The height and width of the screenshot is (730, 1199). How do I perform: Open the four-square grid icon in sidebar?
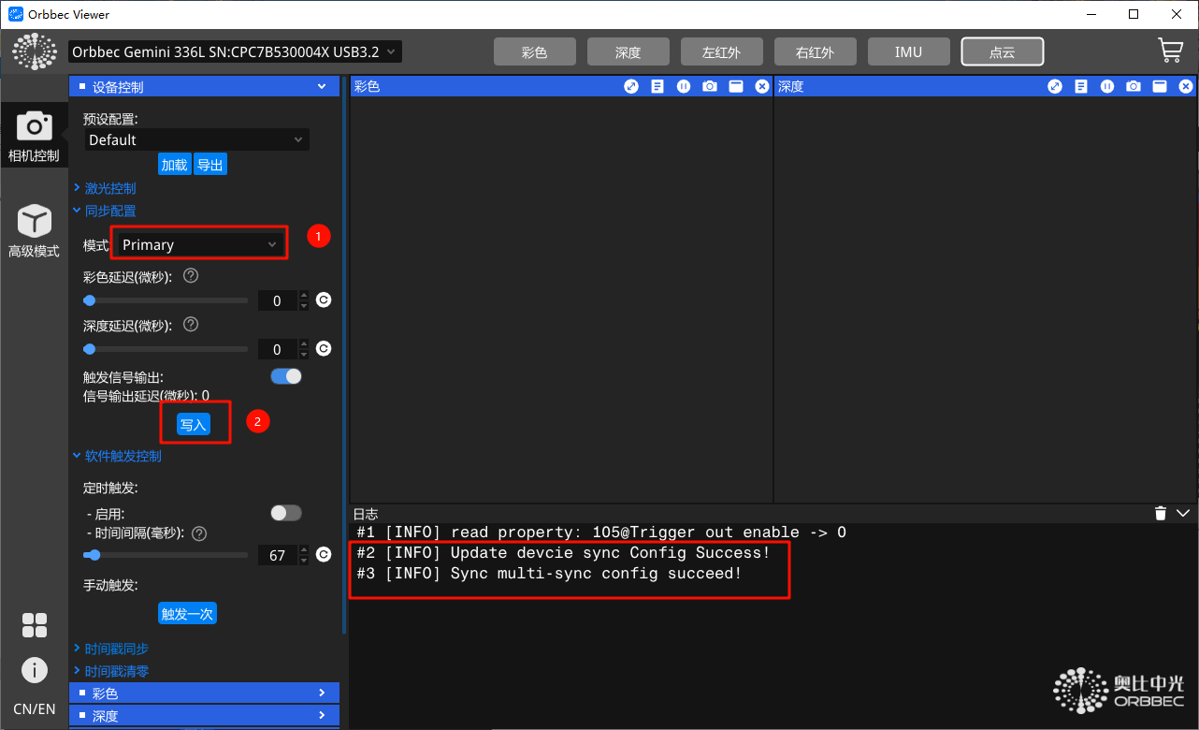(35, 625)
